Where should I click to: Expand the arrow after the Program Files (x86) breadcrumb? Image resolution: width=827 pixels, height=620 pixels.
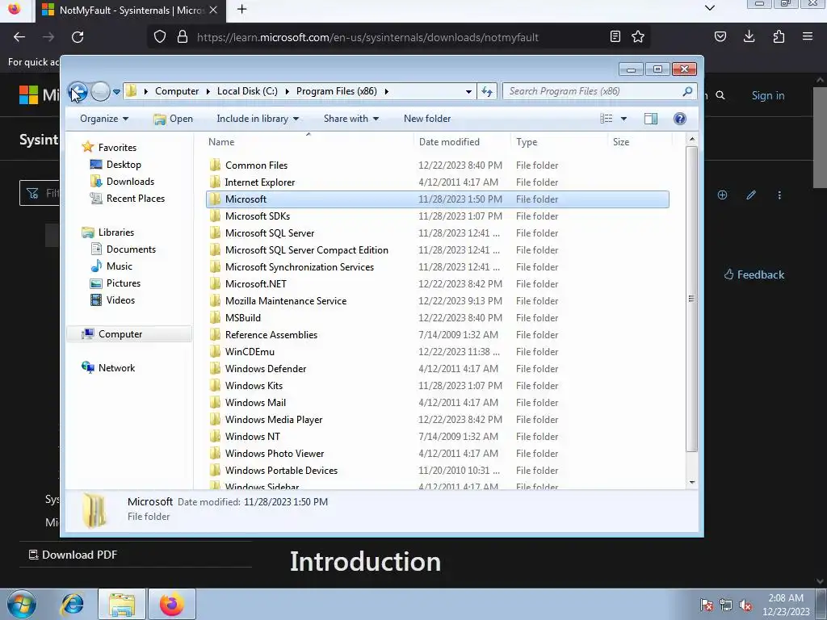point(387,91)
